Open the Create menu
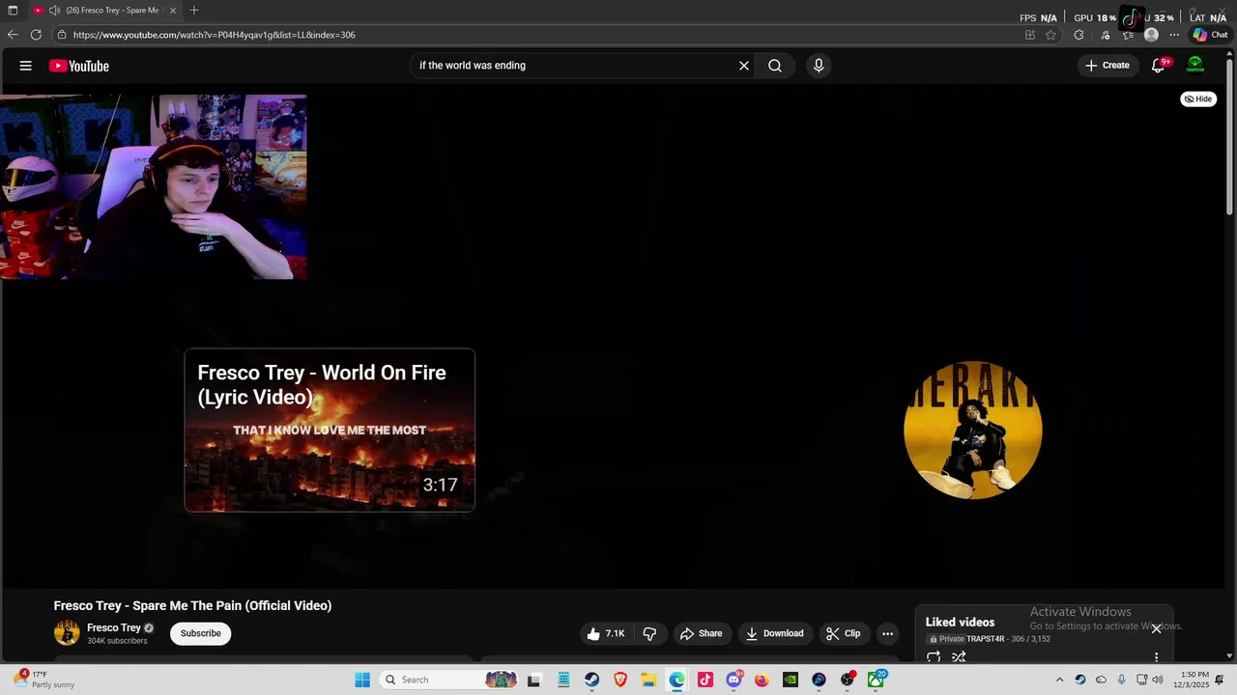This screenshot has width=1237, height=695. [x=1108, y=66]
